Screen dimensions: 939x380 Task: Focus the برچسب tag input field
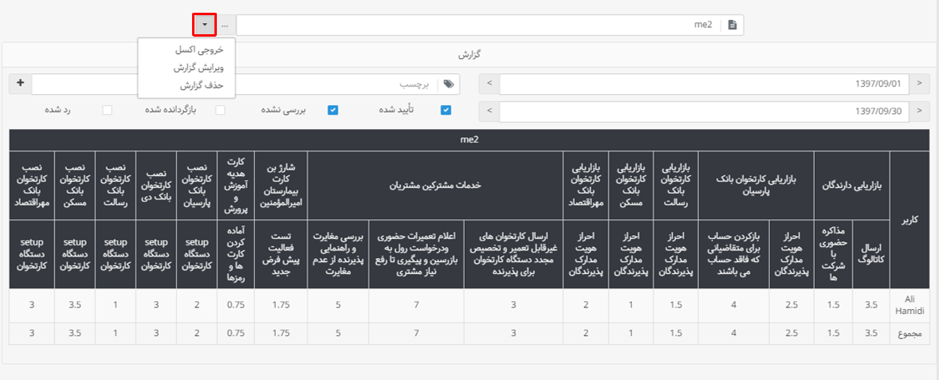246,84
